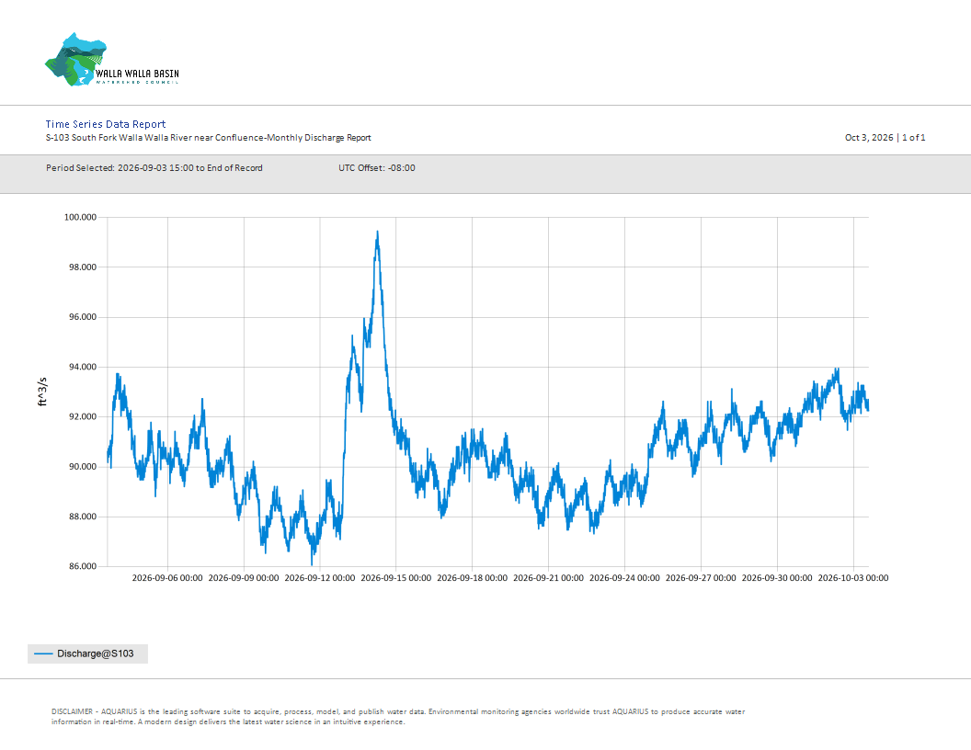971x750 pixels.
Task: Click the ft^3/s axis unit label
Action: tap(42, 392)
